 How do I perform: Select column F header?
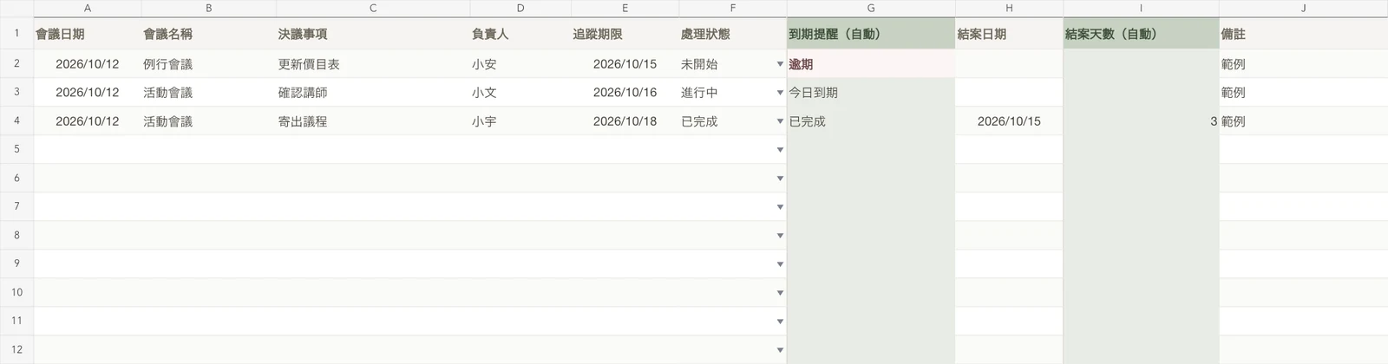733,8
